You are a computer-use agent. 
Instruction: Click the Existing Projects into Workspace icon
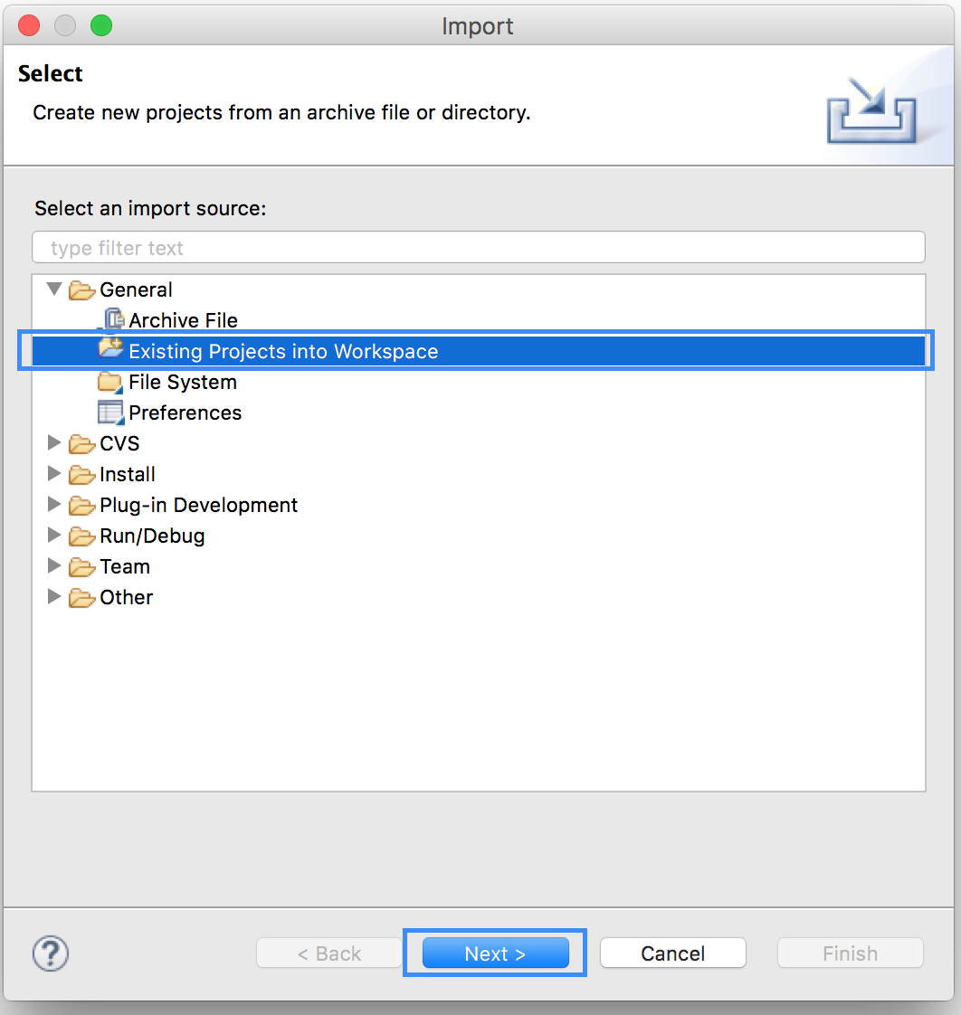click(x=110, y=348)
